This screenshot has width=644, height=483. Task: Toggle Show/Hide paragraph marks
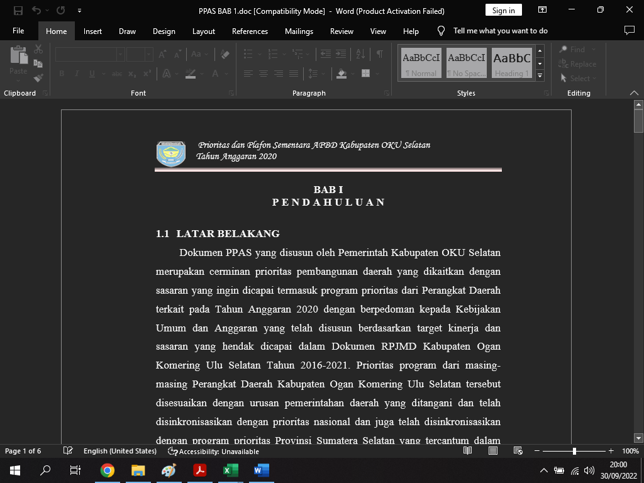pyautogui.click(x=379, y=55)
